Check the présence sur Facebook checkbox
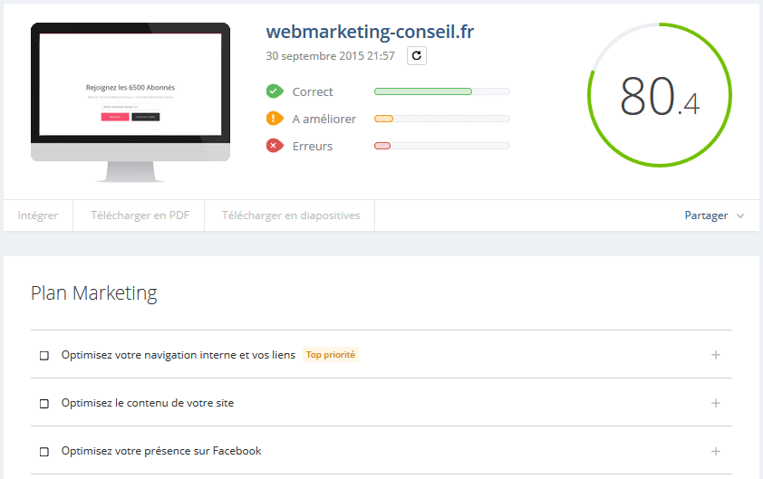 point(44,452)
